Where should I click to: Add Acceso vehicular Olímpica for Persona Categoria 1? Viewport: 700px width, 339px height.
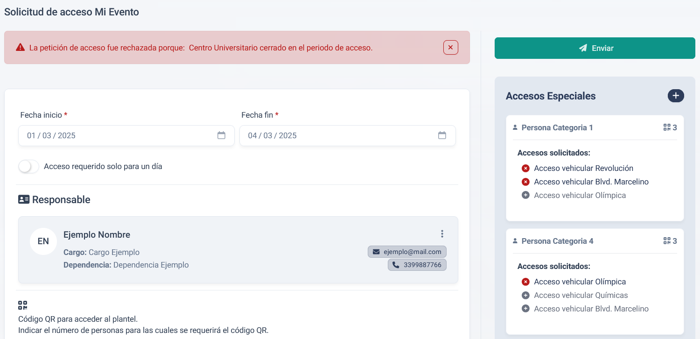pos(526,195)
